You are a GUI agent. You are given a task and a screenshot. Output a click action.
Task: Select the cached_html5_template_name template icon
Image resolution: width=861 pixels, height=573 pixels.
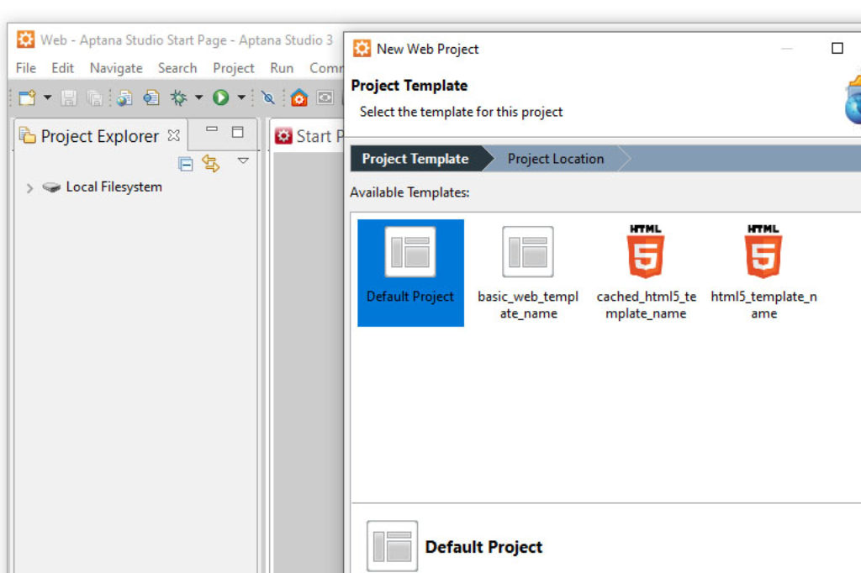(646, 252)
